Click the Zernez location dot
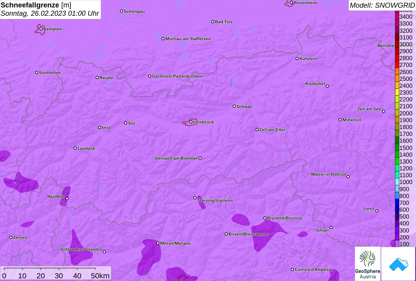 11,237
